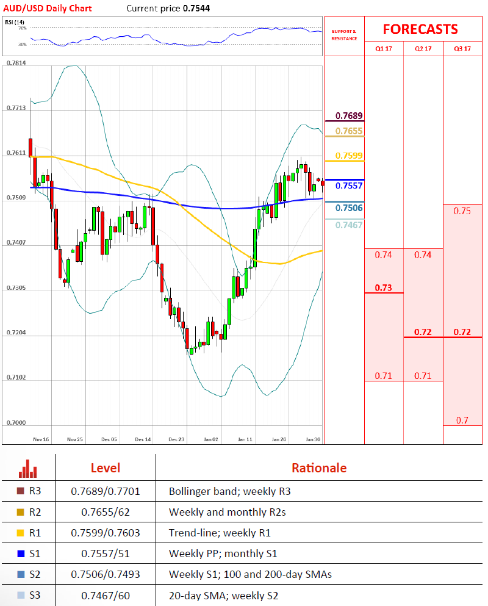Click the 0.7407 price axis label
Screen dimensions: 488x606
(16, 242)
